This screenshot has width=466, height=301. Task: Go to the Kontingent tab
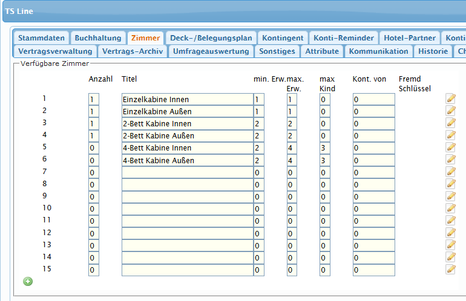pos(283,38)
